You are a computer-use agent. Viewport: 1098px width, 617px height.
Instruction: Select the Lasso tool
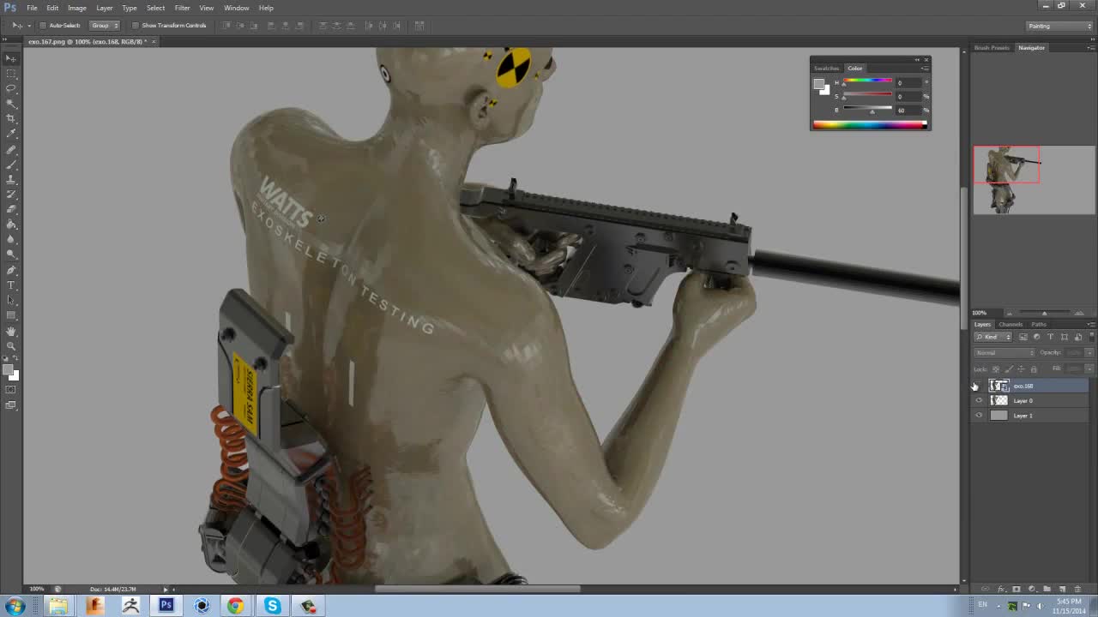(x=11, y=88)
